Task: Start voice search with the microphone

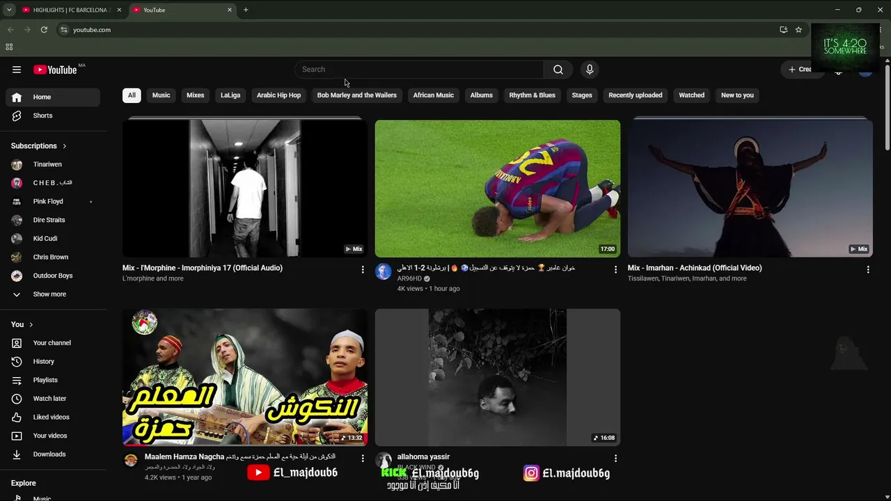Action: 590,70
